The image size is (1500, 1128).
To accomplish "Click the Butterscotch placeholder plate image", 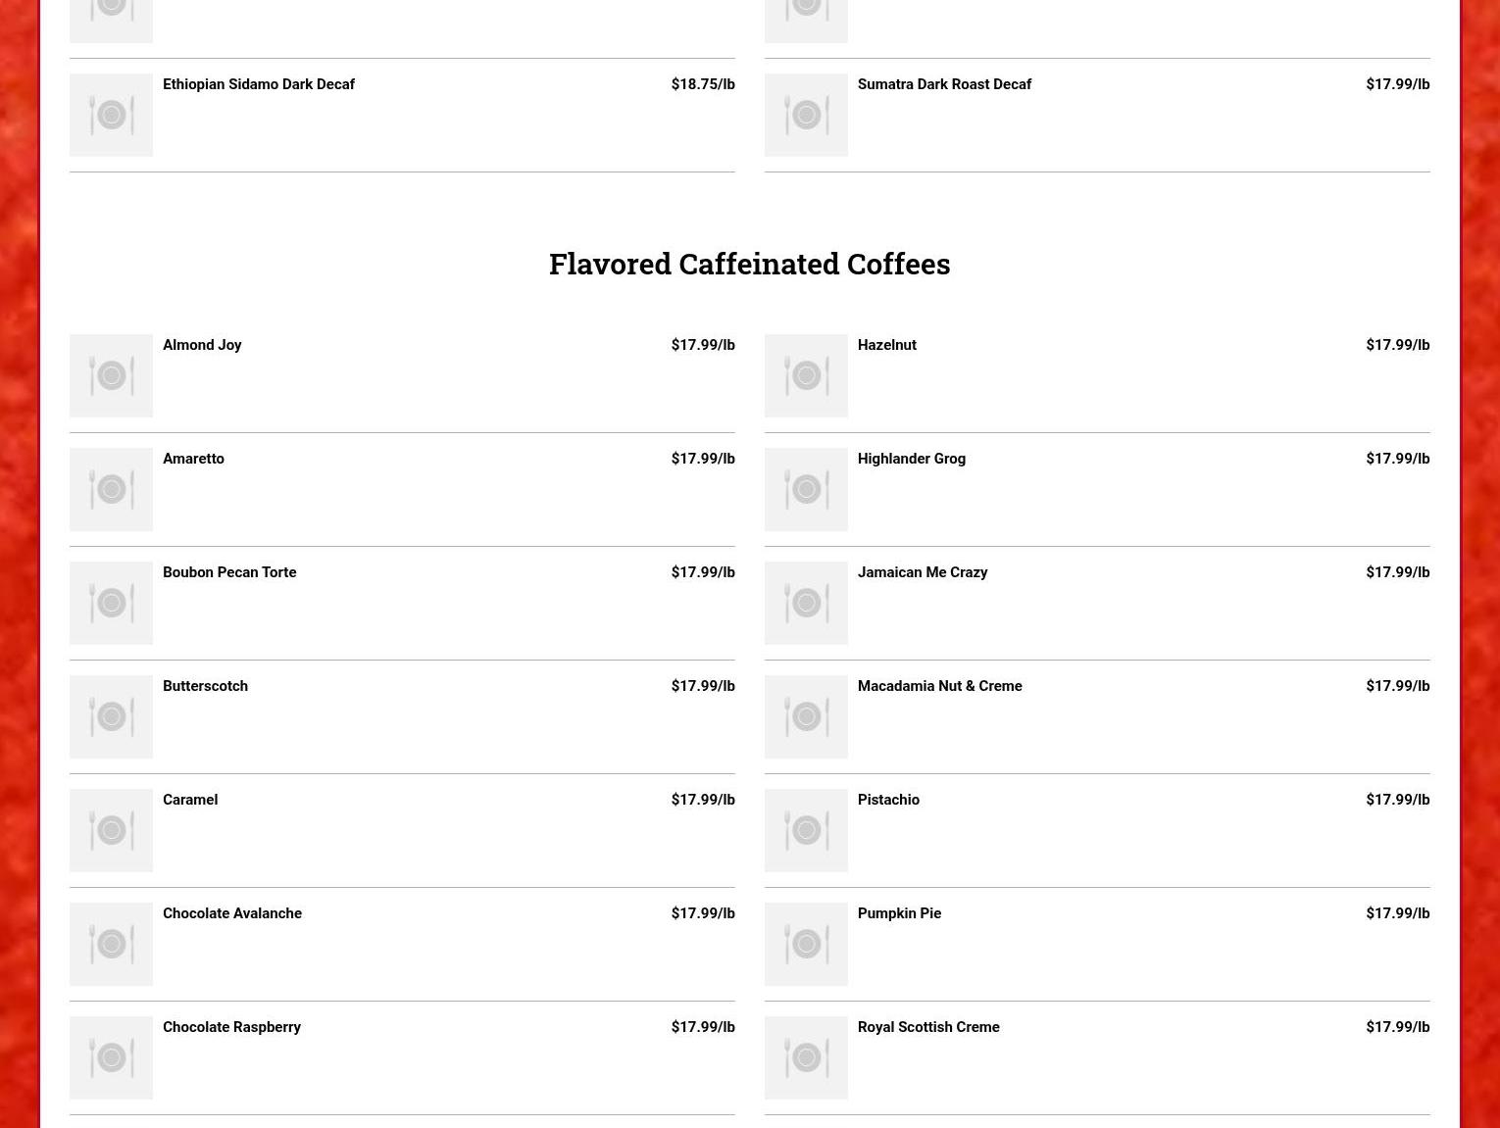I will 111,716.
